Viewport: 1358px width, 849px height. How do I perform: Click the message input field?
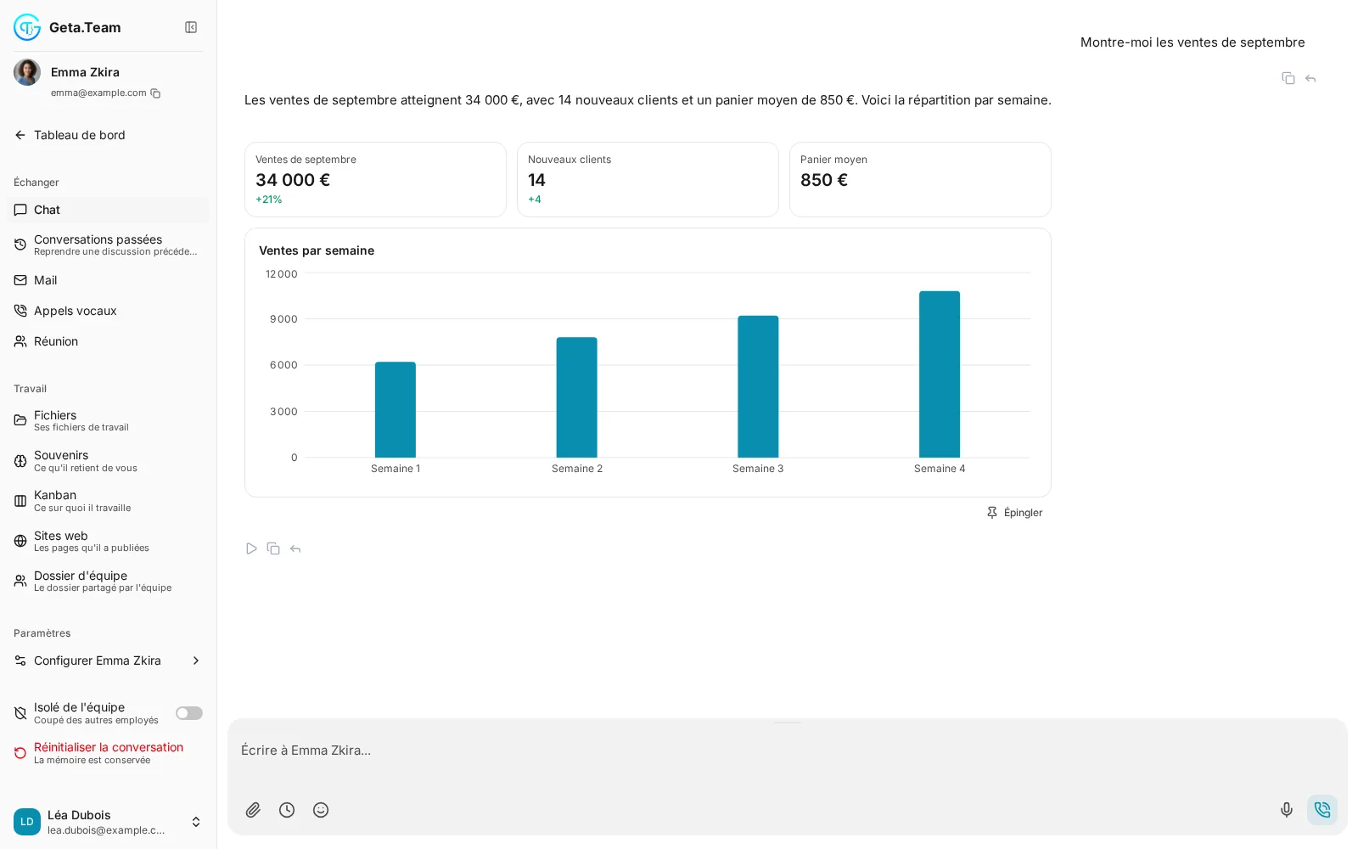tap(787, 751)
